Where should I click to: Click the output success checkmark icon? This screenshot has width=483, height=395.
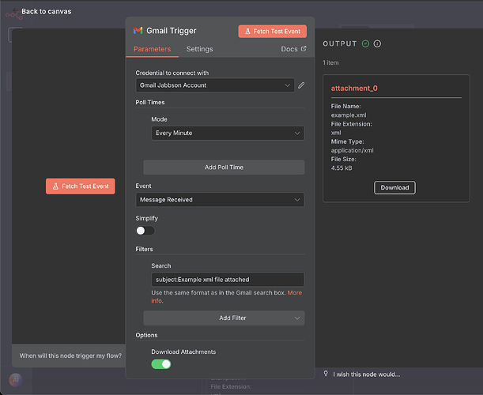click(x=365, y=43)
